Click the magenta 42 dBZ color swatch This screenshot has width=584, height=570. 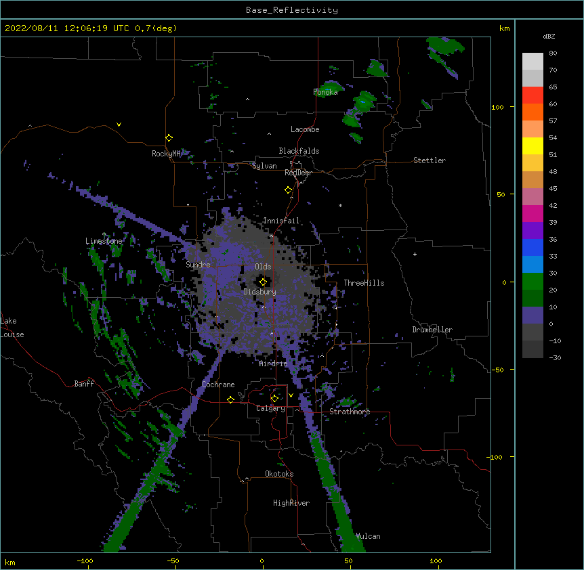point(533,213)
